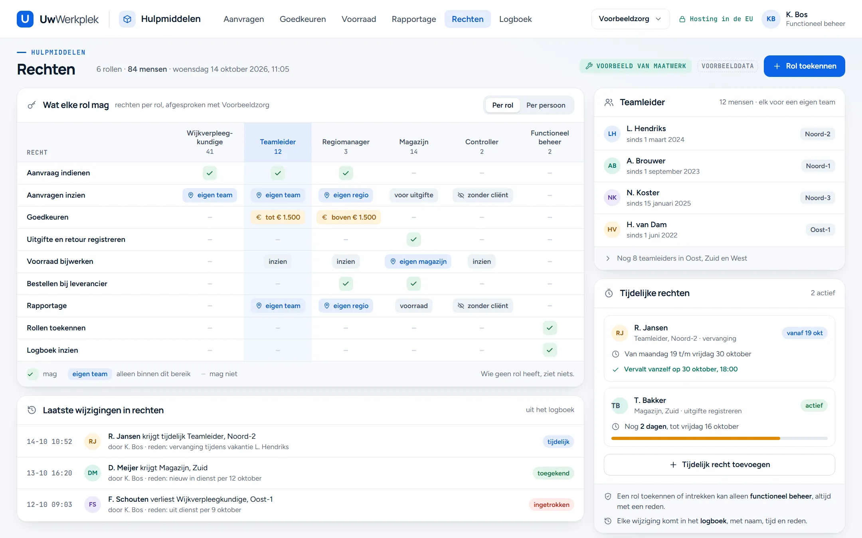Click T. Bakker's remaining-time progress bar
This screenshot has width=862, height=538.
pos(719,438)
